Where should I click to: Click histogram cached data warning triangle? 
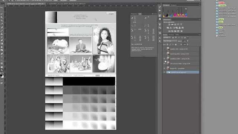pos(186,9)
